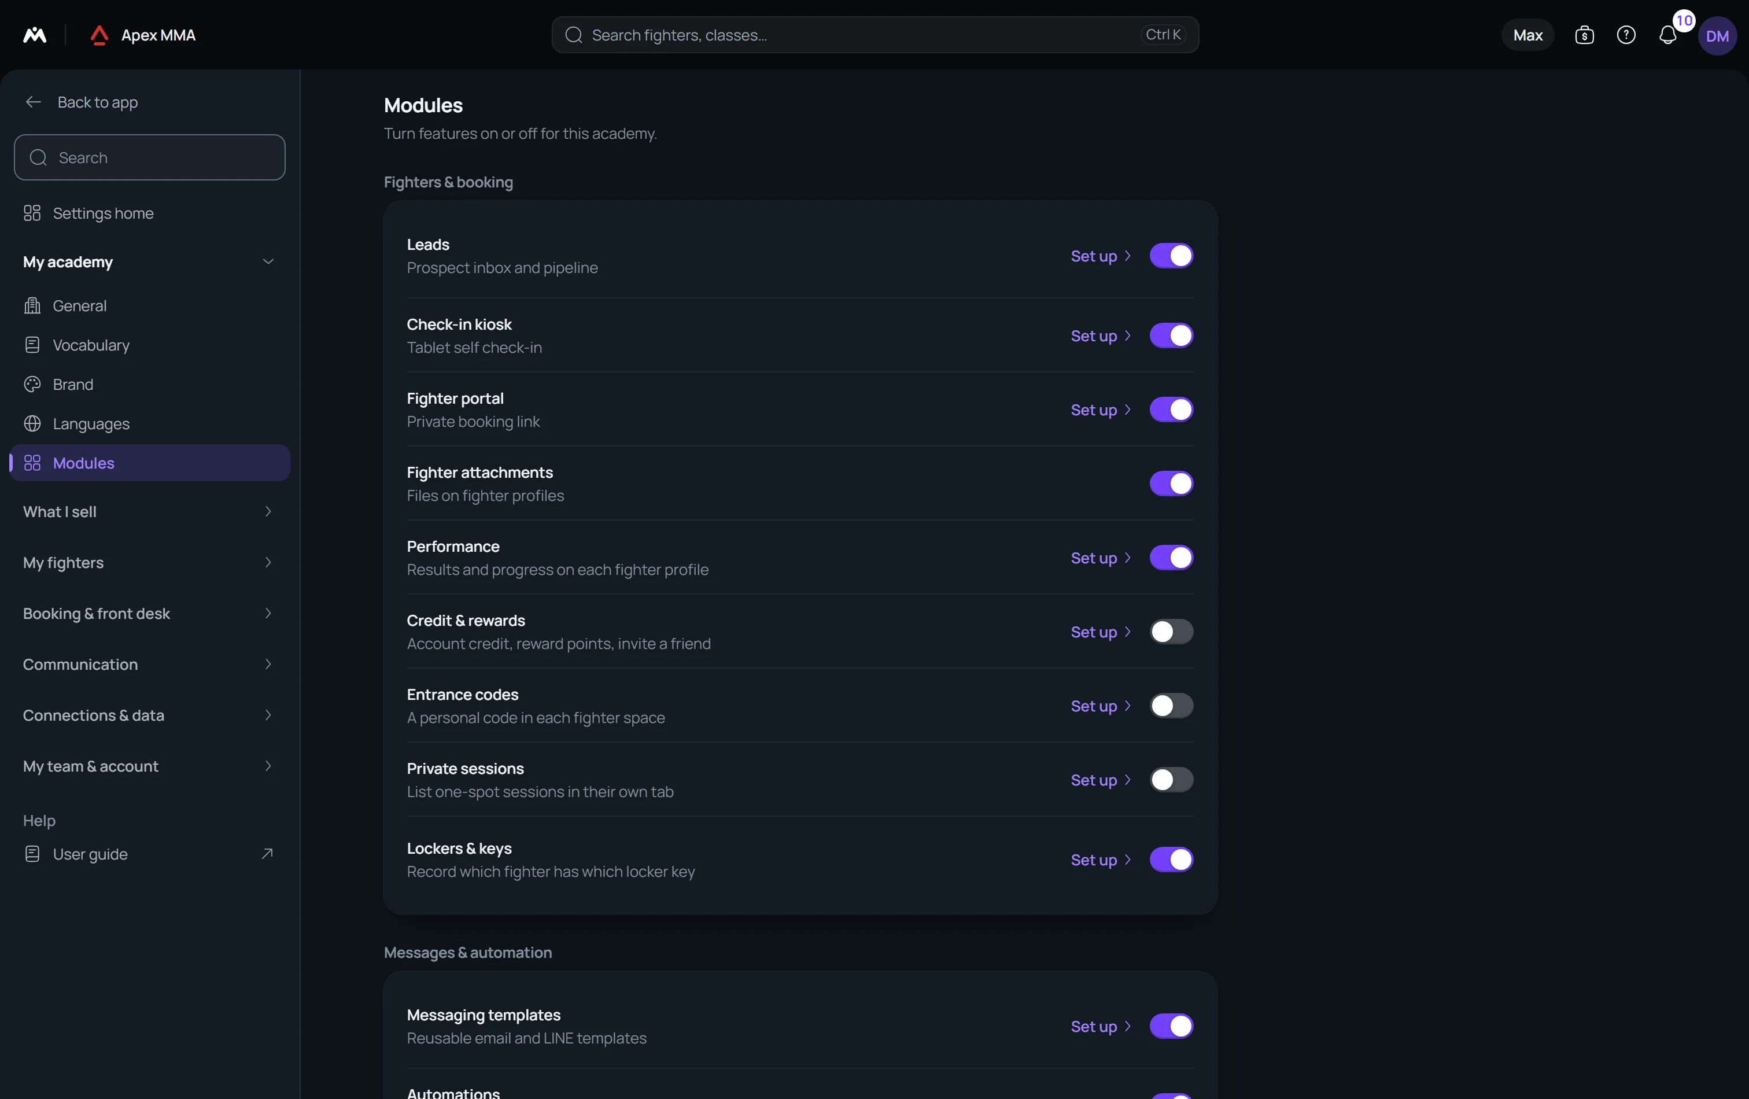
Task: Click the User guide external link arrow
Action: pos(267,854)
